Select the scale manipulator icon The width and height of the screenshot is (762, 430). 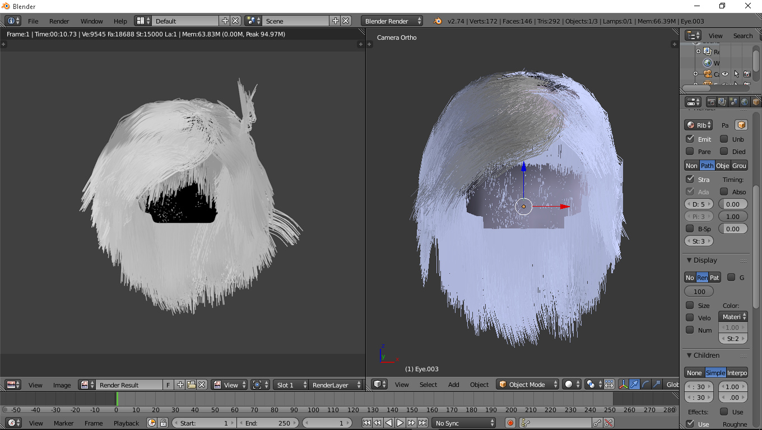[657, 385]
